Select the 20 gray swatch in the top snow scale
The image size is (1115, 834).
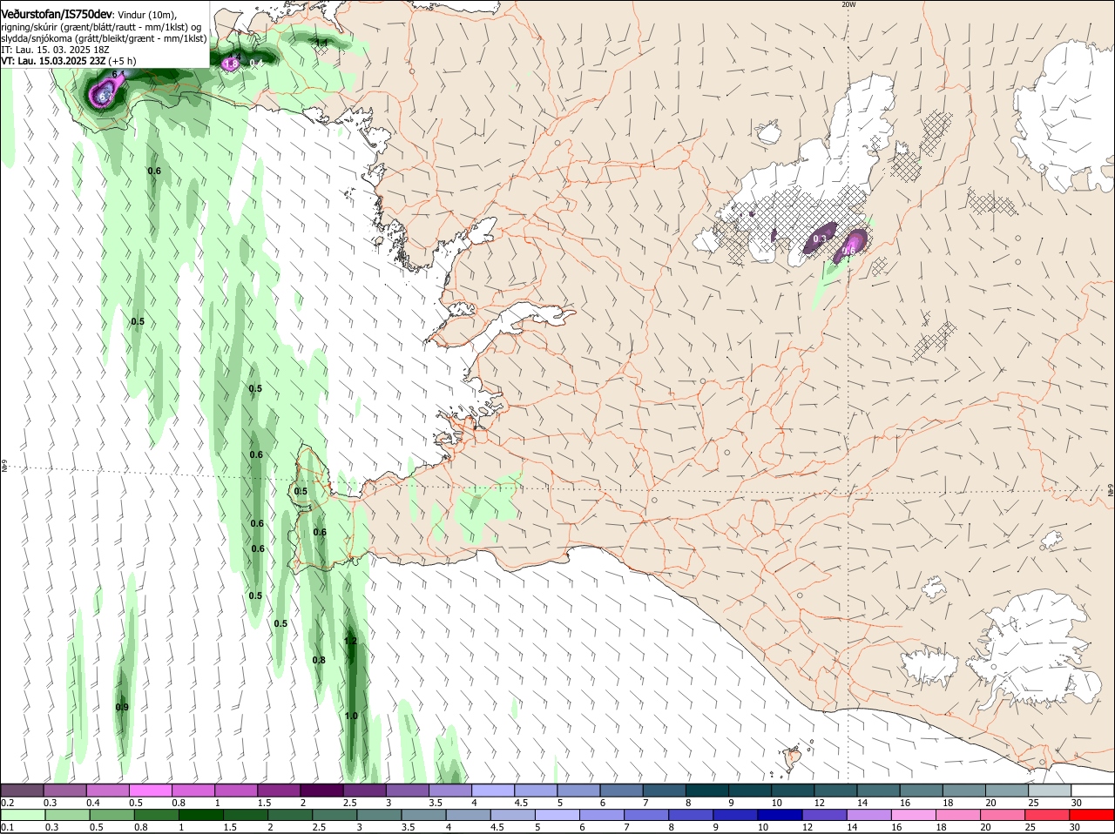point(1006,790)
